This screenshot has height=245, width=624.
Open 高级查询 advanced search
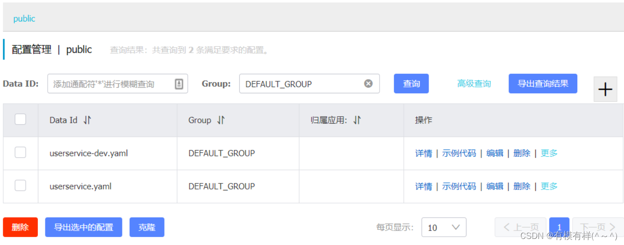pyautogui.click(x=474, y=84)
